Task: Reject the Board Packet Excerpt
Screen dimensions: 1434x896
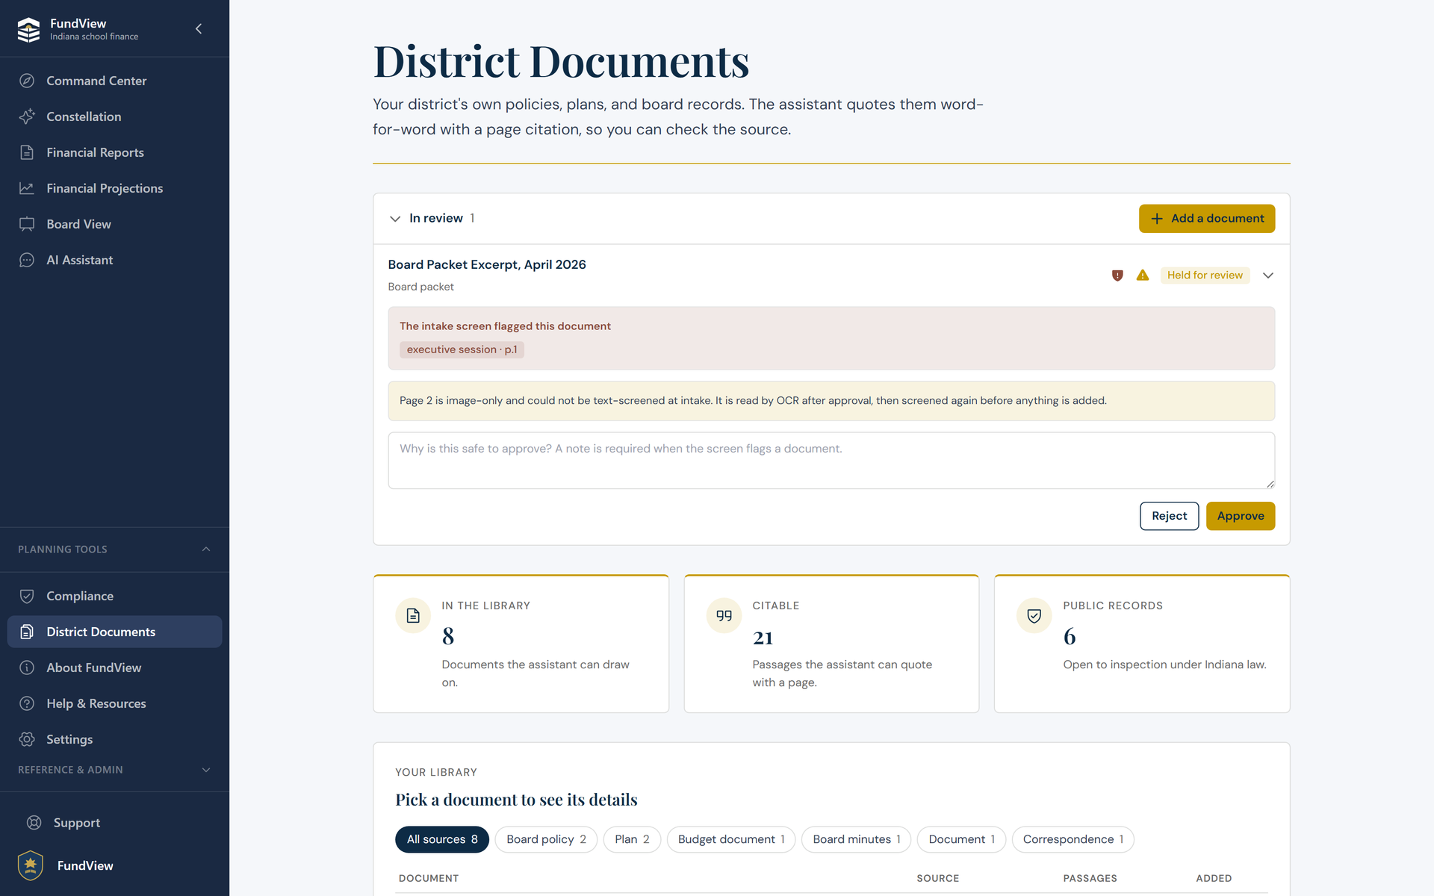Action: [1169, 516]
